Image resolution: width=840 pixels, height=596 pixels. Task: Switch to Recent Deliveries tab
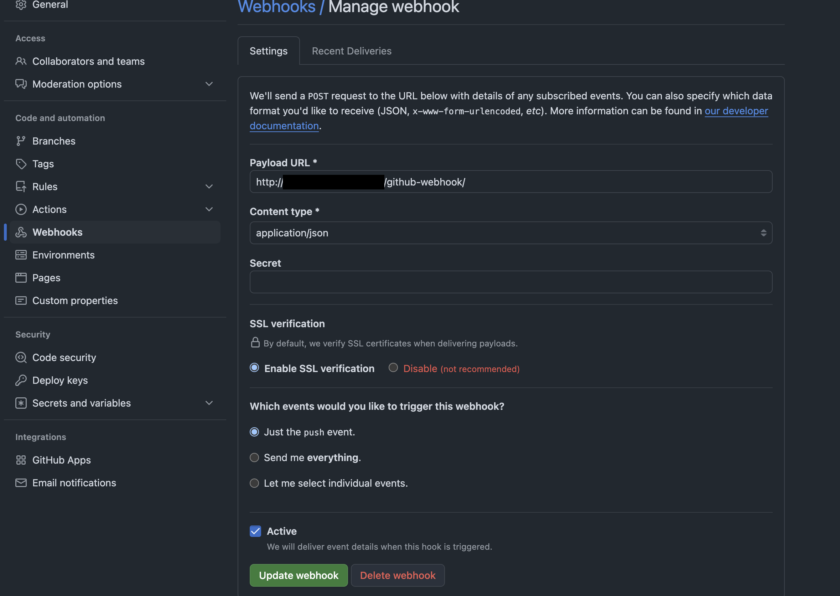(351, 51)
